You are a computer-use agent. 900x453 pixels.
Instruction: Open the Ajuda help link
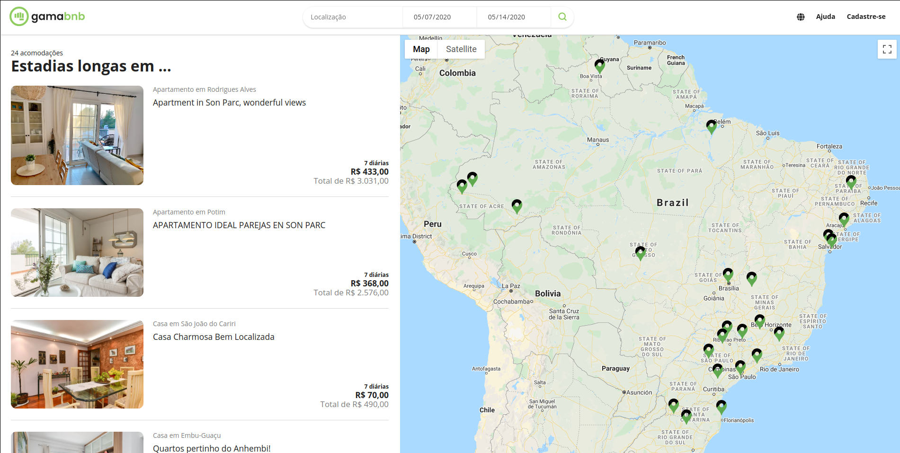826,17
